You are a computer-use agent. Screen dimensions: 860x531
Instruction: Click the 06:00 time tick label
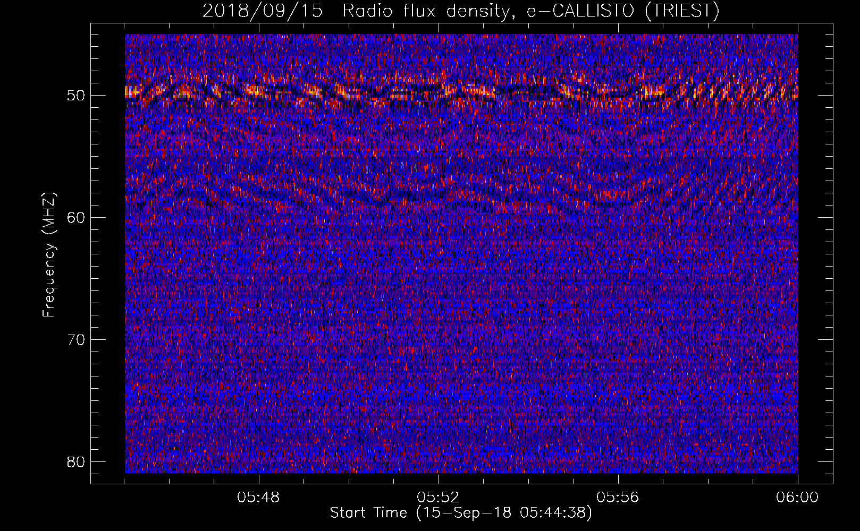[797, 498]
